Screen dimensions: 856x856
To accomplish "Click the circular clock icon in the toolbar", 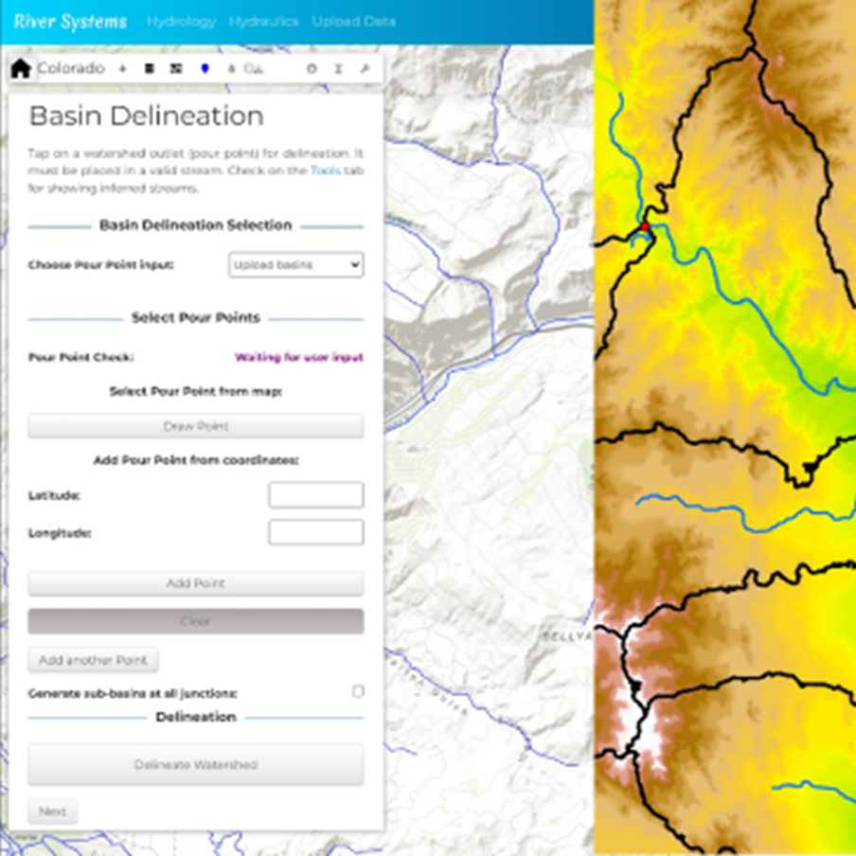I will click(x=312, y=69).
